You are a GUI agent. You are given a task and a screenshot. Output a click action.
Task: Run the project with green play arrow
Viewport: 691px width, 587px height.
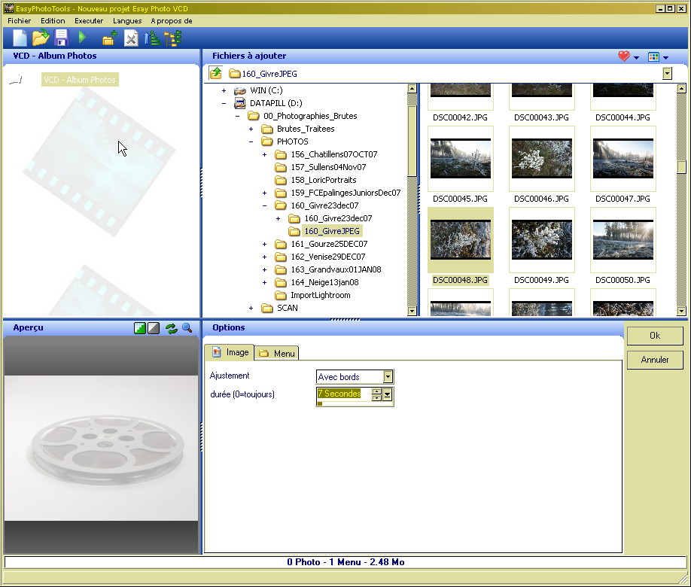[83, 38]
